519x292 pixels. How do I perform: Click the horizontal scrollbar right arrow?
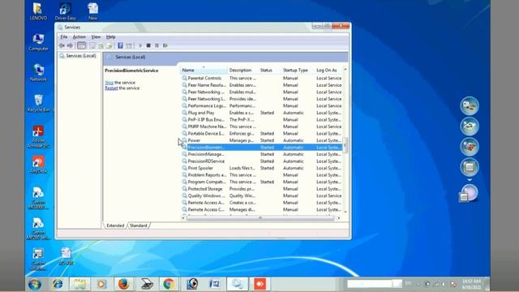pos(339,218)
